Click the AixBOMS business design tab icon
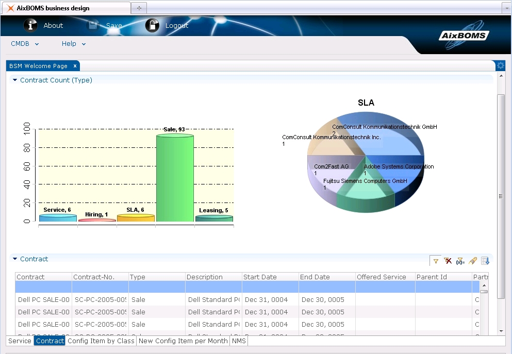Image resolution: width=512 pixels, height=354 pixels. [10, 8]
